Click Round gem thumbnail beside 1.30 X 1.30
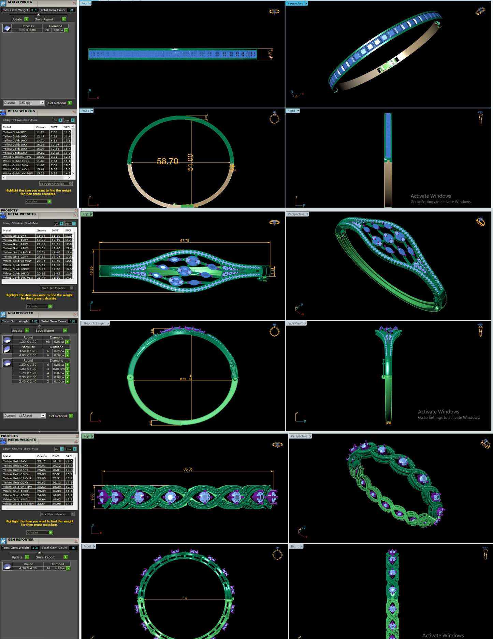The height and width of the screenshot is (639, 493). [x=7, y=340]
